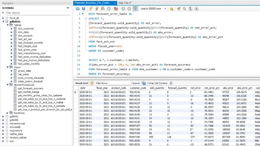Click the Result Grid button
This screenshot has width=260, height=146.
pyautogui.click(x=82, y=83)
